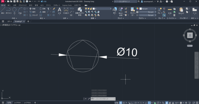Click the Stretch (ストレッチ) tool
The height and width of the screenshot is (104, 199).
pos(34,15)
